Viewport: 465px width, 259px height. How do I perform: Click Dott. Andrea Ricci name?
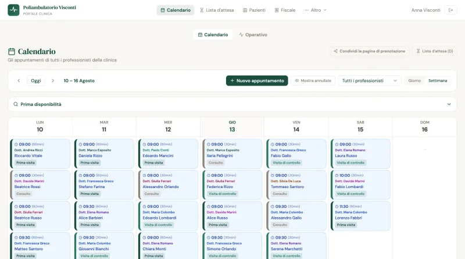[28, 150]
